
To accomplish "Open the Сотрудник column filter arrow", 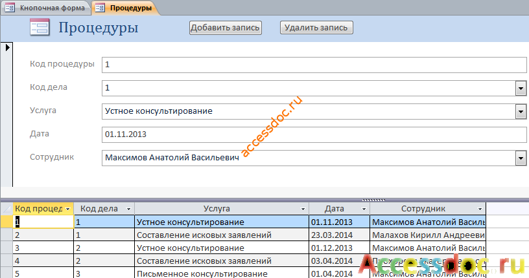I will (480, 209).
